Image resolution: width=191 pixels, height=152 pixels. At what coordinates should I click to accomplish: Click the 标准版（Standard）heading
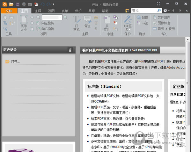(x=105, y=87)
